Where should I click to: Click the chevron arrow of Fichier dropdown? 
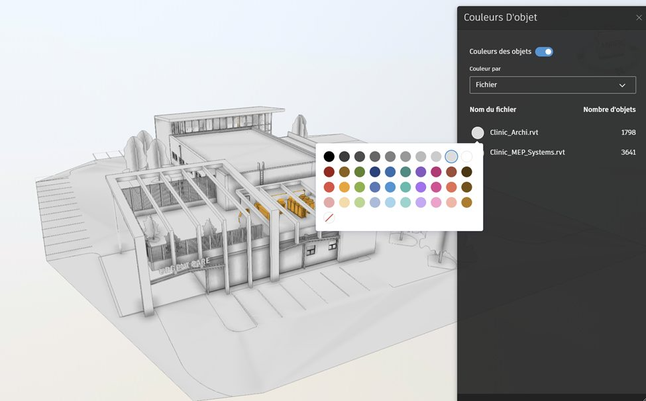622,85
